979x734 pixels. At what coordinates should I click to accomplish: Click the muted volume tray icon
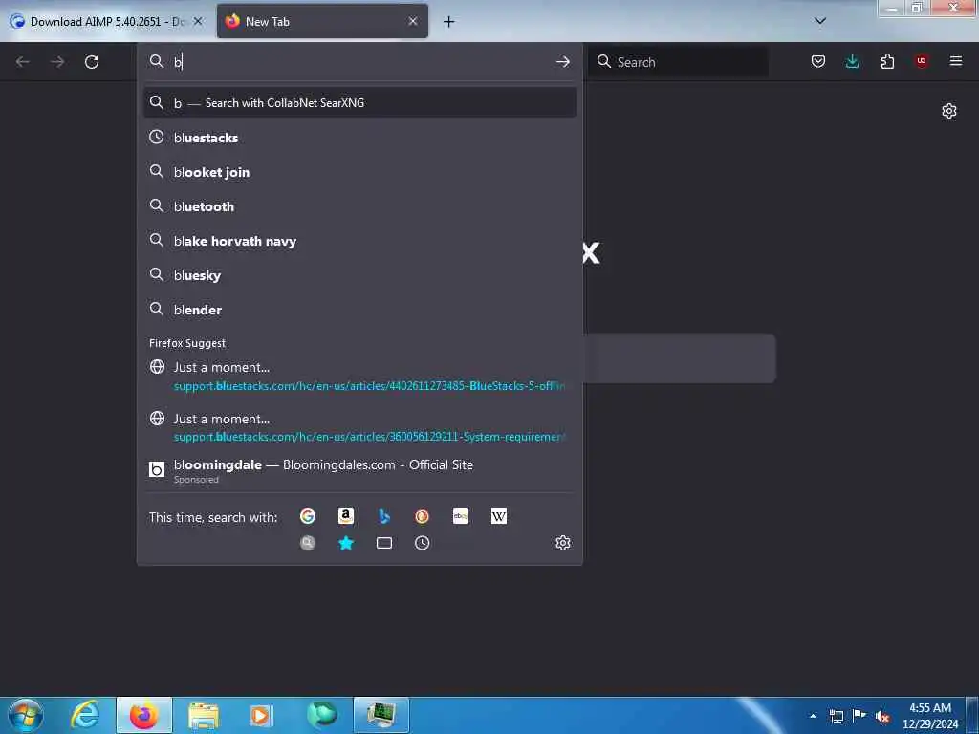pyautogui.click(x=882, y=717)
